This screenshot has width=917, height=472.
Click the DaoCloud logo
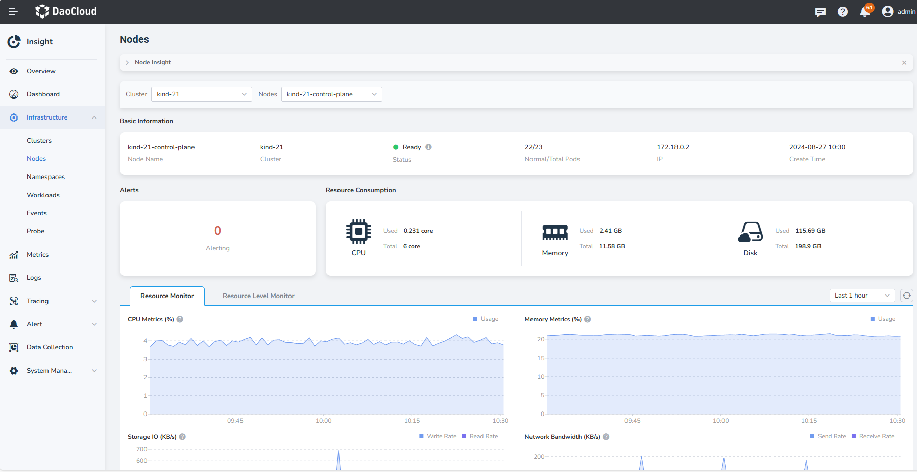click(66, 11)
